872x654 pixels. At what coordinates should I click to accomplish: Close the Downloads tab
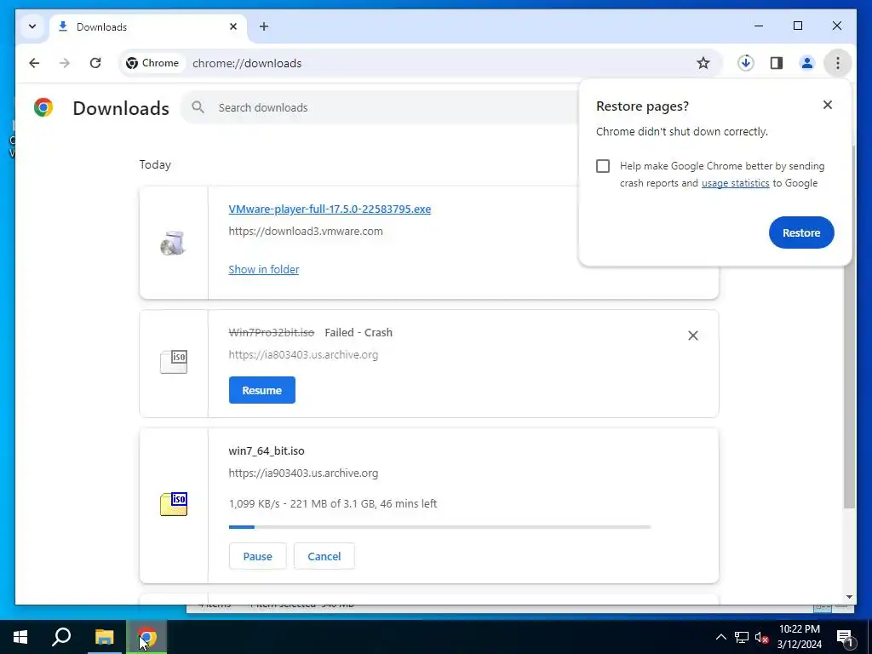[x=233, y=26]
